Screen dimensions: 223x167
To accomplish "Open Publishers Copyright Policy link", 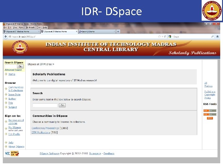I will click(210, 95).
